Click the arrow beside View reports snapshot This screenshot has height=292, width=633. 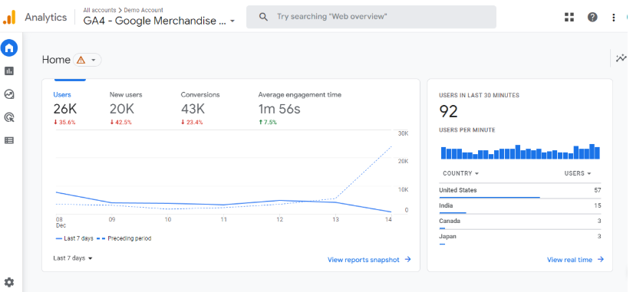(x=407, y=259)
